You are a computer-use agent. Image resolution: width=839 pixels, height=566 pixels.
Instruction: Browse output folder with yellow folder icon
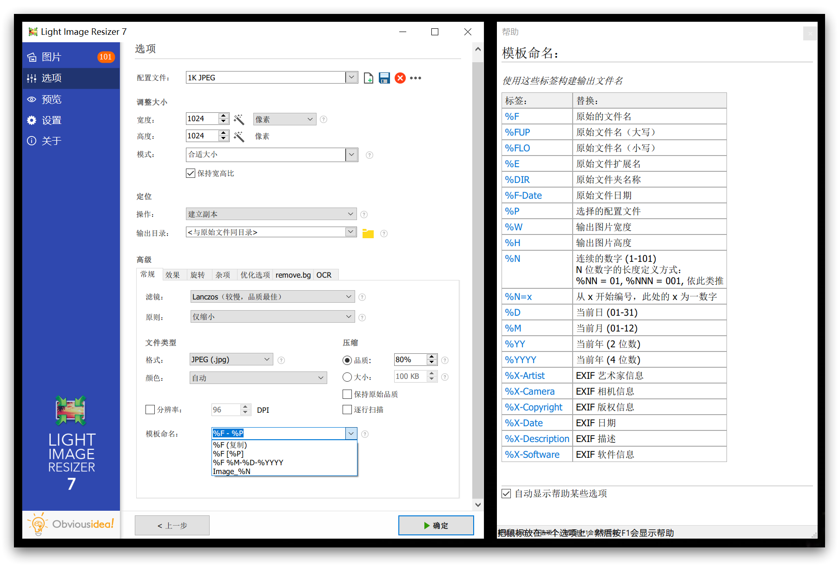[368, 233]
